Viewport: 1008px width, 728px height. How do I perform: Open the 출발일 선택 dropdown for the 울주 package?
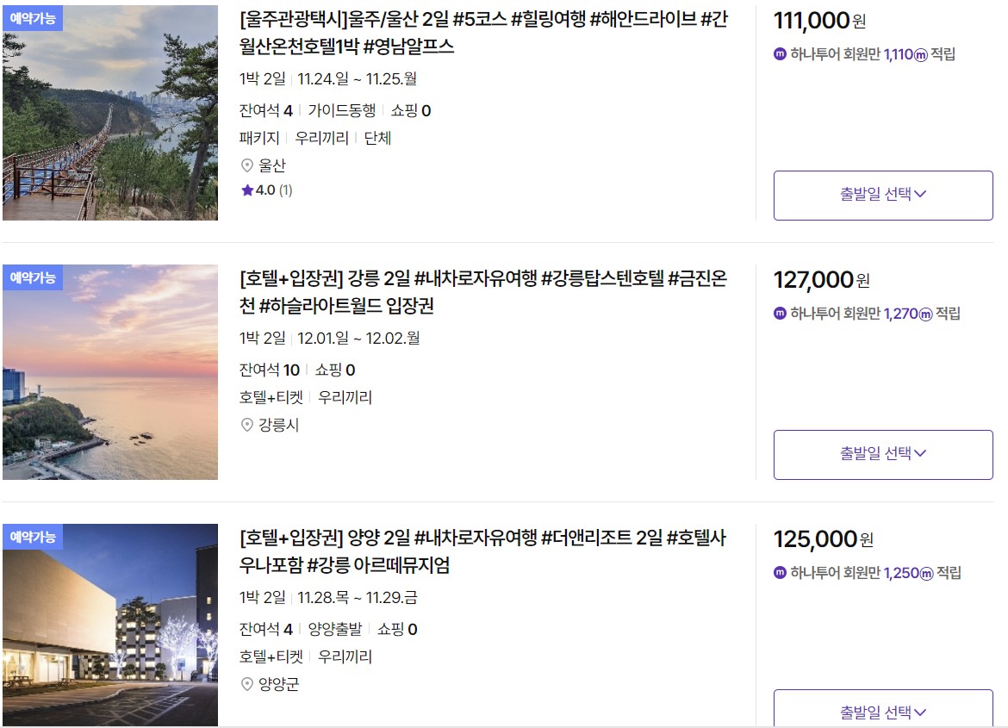(882, 196)
